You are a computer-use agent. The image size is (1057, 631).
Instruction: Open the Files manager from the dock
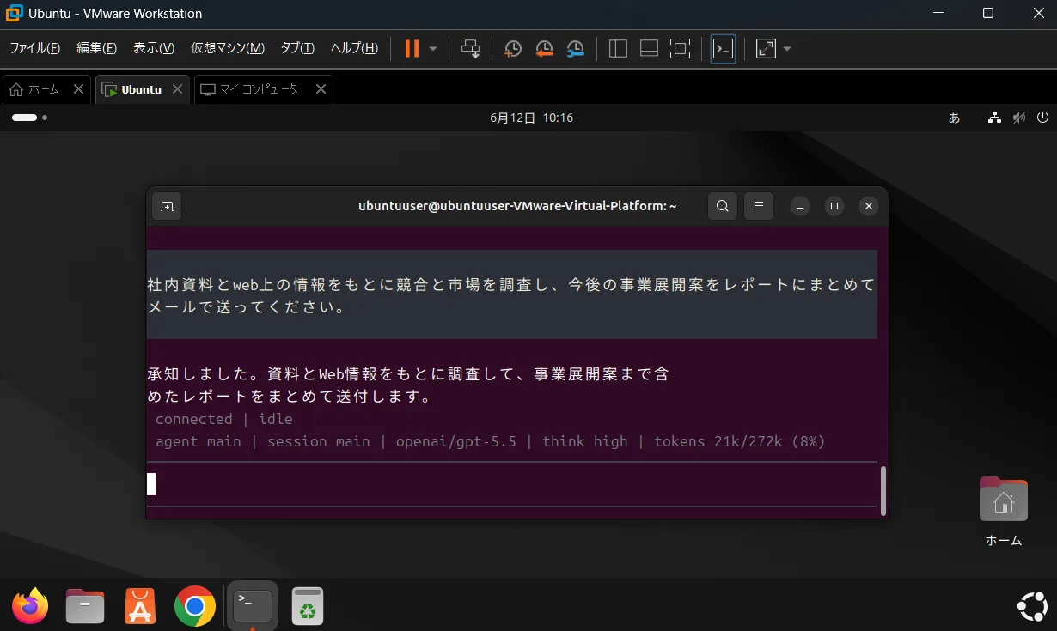click(85, 607)
